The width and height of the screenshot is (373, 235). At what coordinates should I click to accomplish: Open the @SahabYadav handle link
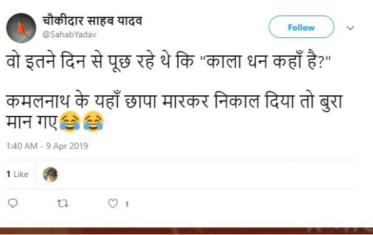point(69,35)
